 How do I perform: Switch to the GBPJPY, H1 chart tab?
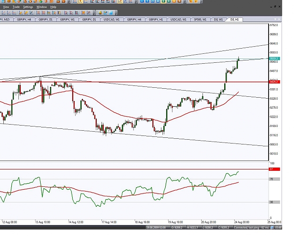tap(156, 19)
